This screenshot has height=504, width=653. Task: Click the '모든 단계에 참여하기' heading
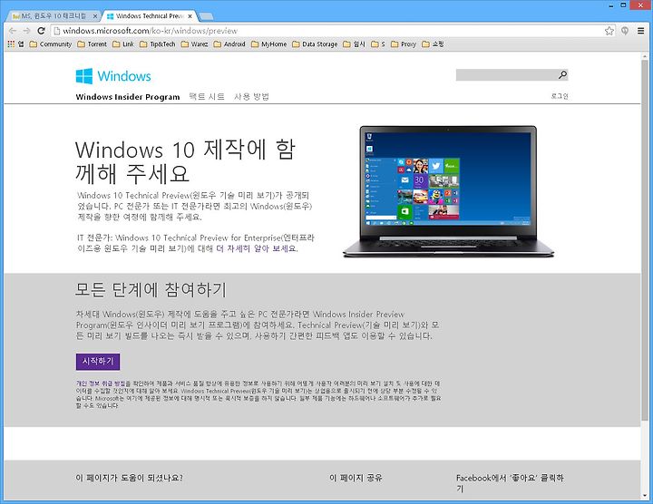point(151,290)
